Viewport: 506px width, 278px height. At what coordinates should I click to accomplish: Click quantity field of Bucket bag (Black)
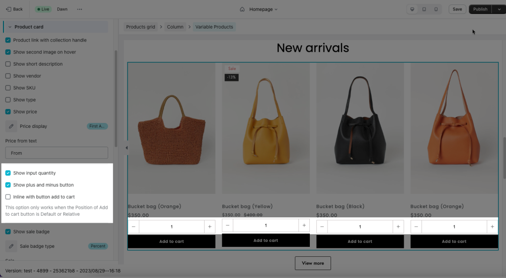pyautogui.click(x=360, y=227)
